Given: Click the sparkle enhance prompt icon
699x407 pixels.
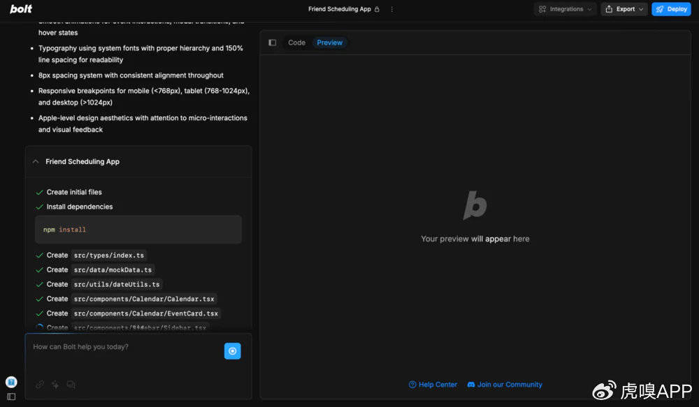Looking at the screenshot, I should (55, 384).
